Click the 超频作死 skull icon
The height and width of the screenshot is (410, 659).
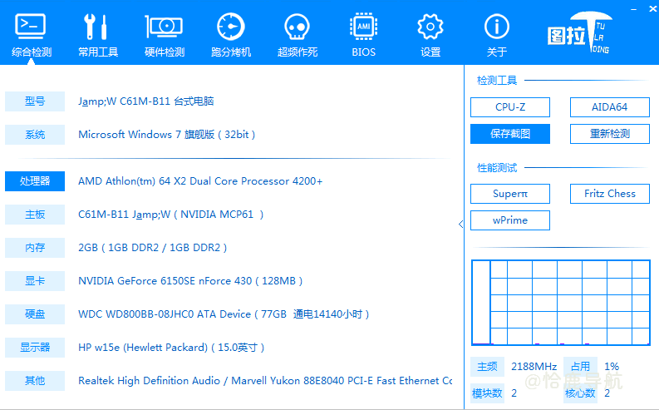(298, 27)
